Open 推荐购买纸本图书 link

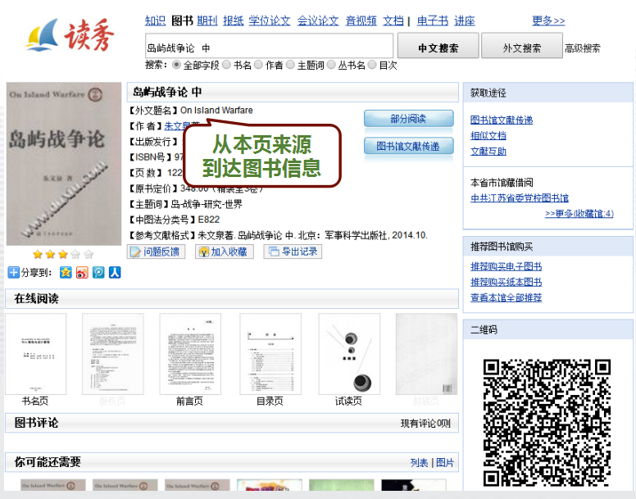(506, 282)
